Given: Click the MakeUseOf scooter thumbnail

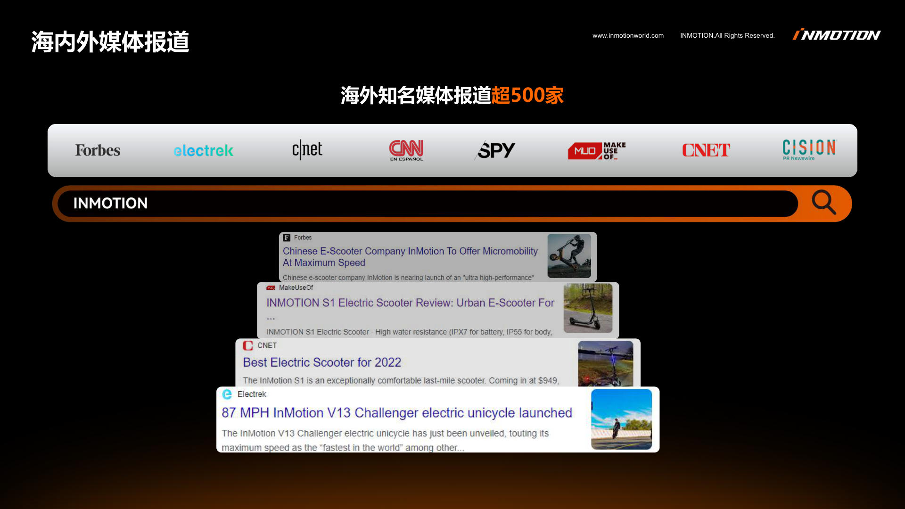Looking at the screenshot, I should pos(588,308).
